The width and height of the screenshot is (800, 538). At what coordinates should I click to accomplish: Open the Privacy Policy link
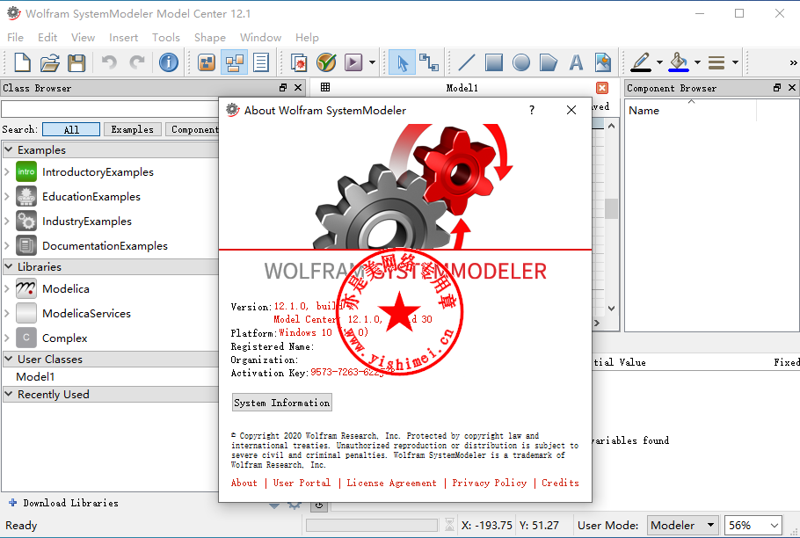pos(489,483)
